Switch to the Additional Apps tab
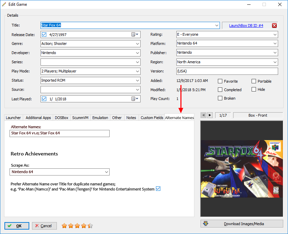The height and width of the screenshot is (234, 288). 38,118
